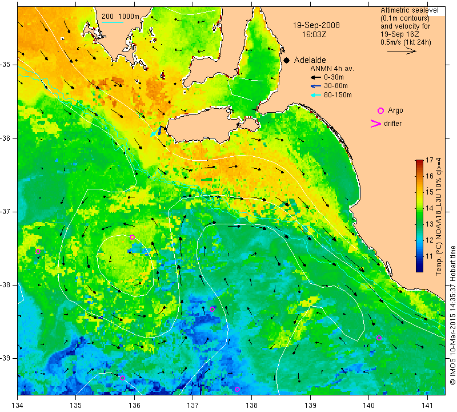Click the latitude label -37
The image size is (457, 412).
point(8,211)
